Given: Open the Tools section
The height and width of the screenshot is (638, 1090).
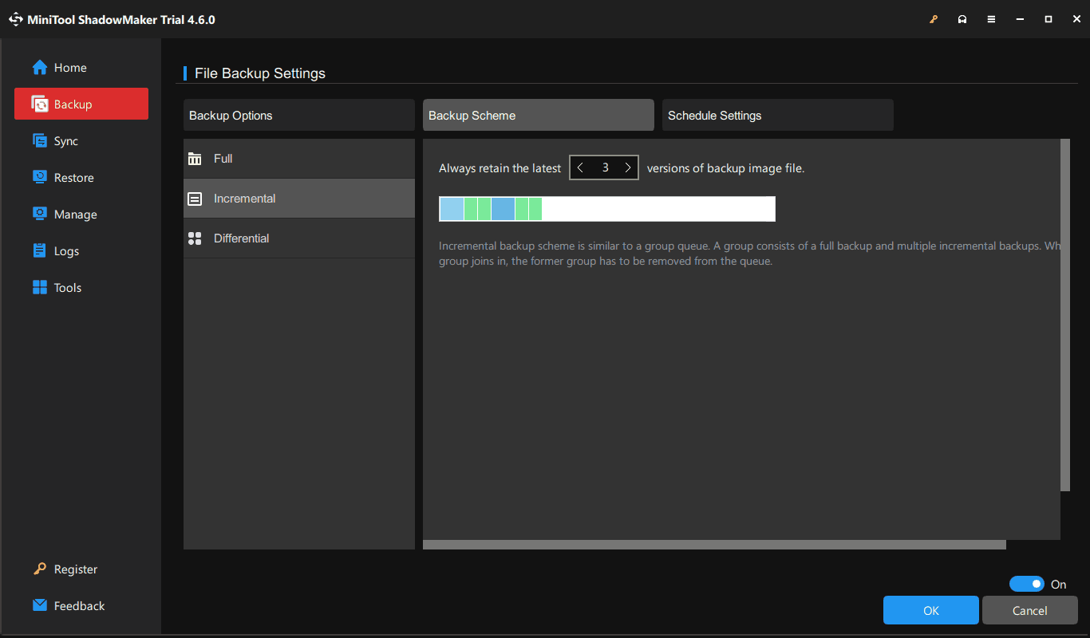Looking at the screenshot, I should tap(69, 287).
